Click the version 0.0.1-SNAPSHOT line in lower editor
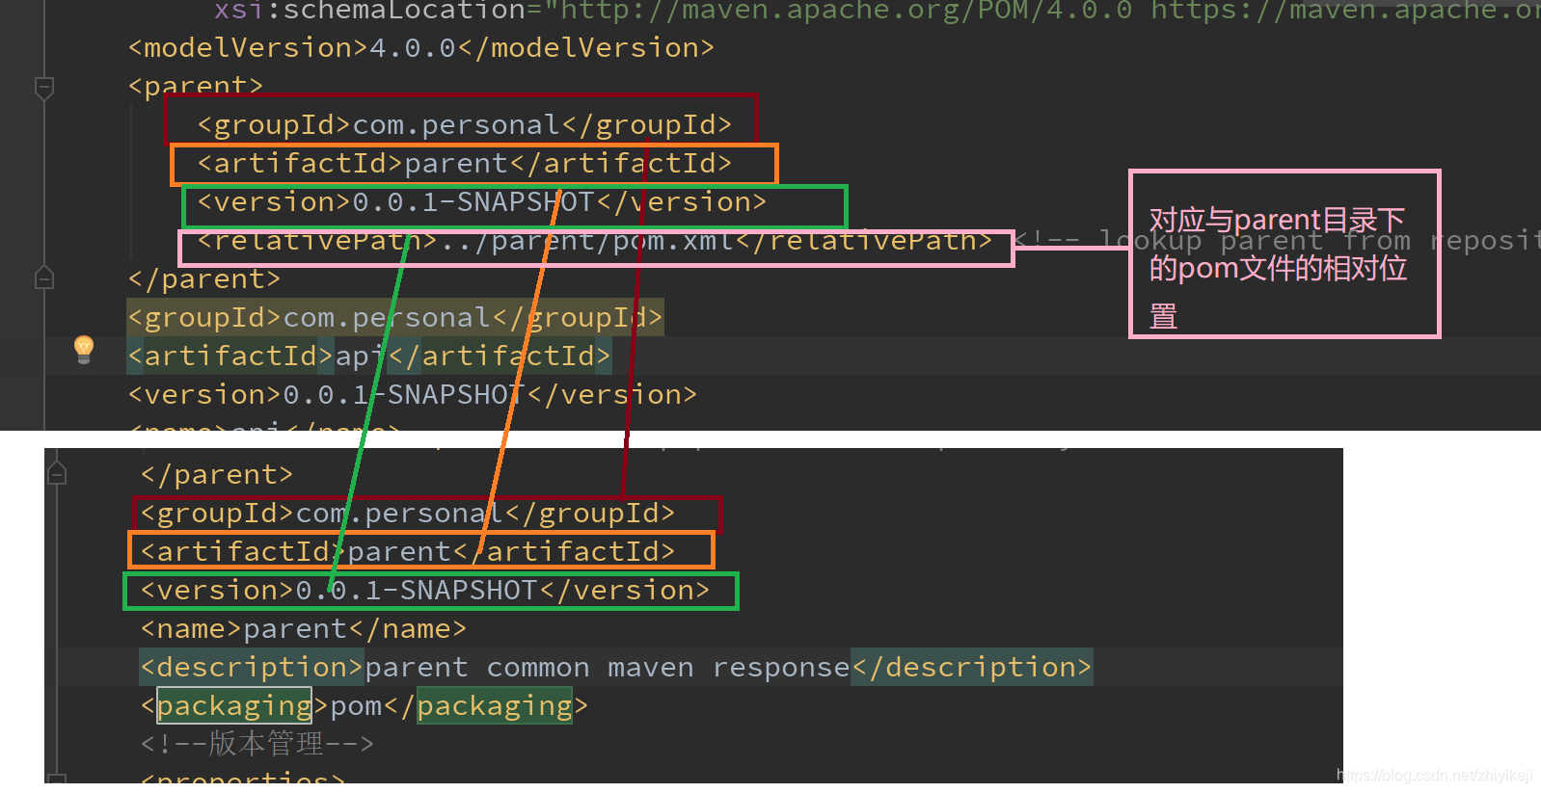The image size is (1541, 793). 425,591
